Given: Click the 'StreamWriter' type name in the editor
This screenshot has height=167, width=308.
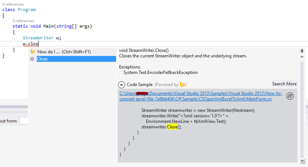Looking at the screenshot, I should point(38,38).
